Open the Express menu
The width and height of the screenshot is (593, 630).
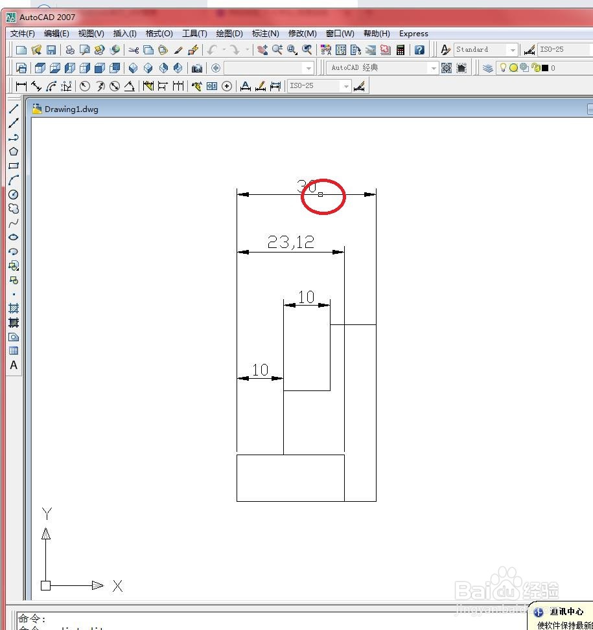point(413,34)
